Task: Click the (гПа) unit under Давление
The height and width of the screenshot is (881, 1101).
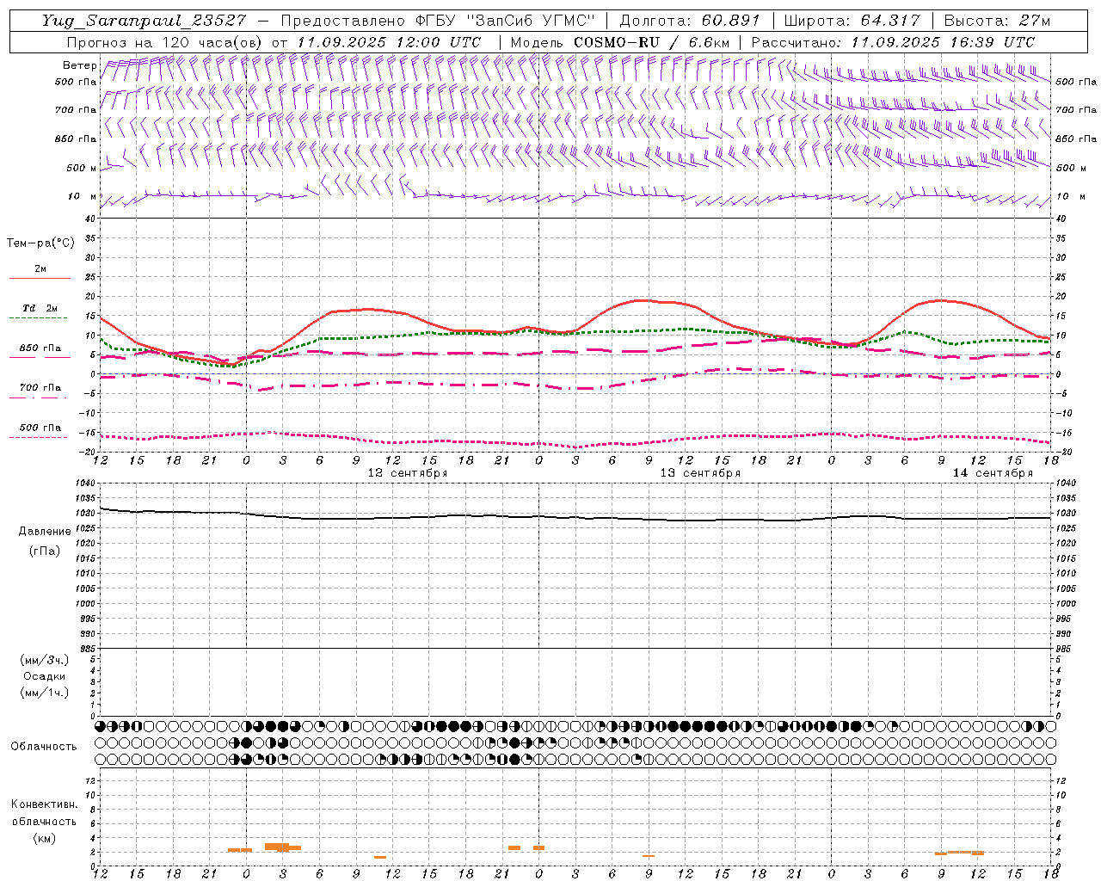Action: [45, 551]
